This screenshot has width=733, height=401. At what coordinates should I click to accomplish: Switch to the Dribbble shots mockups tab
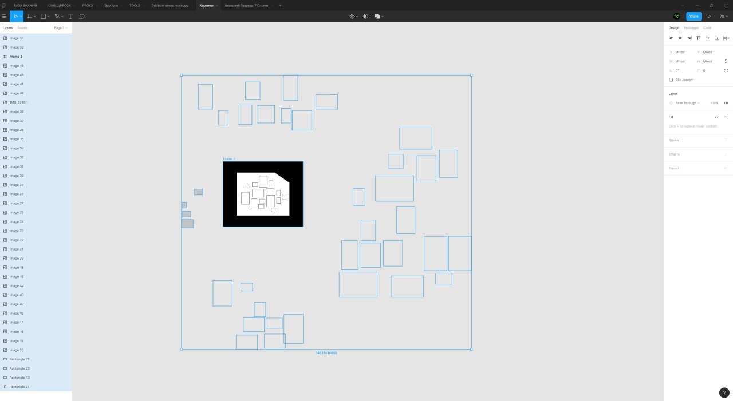170,5
